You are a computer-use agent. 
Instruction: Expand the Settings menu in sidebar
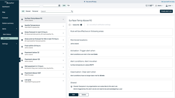[9, 44]
